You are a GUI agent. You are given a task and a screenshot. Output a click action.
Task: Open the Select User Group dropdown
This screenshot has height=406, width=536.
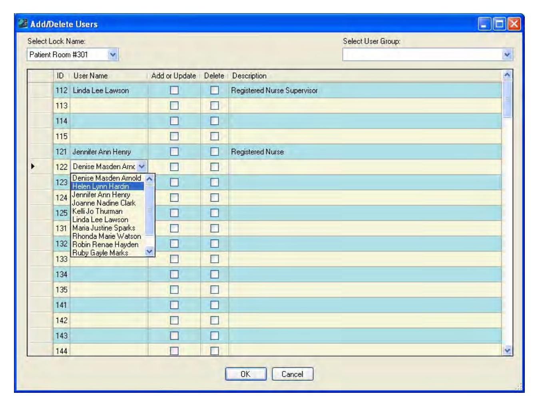507,55
